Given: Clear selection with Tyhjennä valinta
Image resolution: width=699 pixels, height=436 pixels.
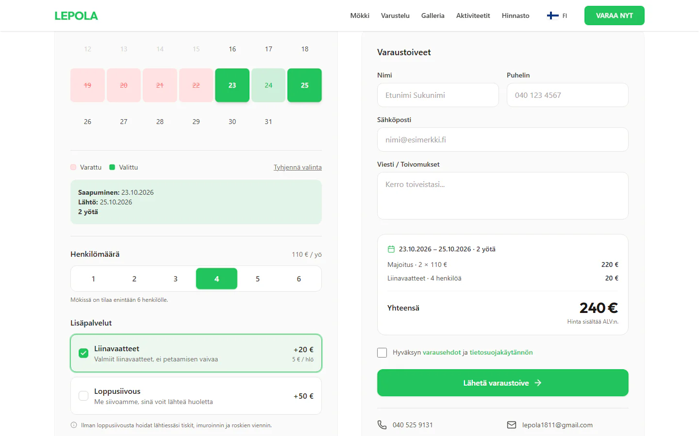Looking at the screenshot, I should pyautogui.click(x=298, y=167).
